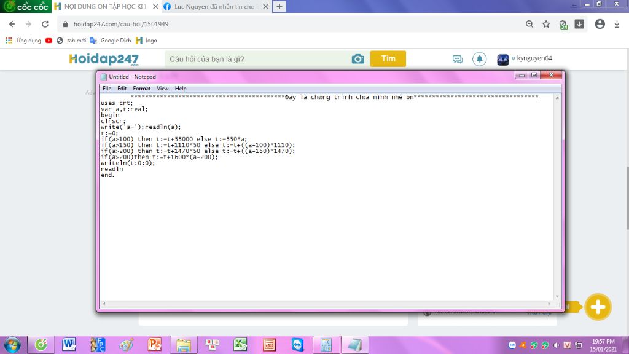Viewport: 629px width, 354px height.
Task: Go back in the browser
Action: point(12,24)
